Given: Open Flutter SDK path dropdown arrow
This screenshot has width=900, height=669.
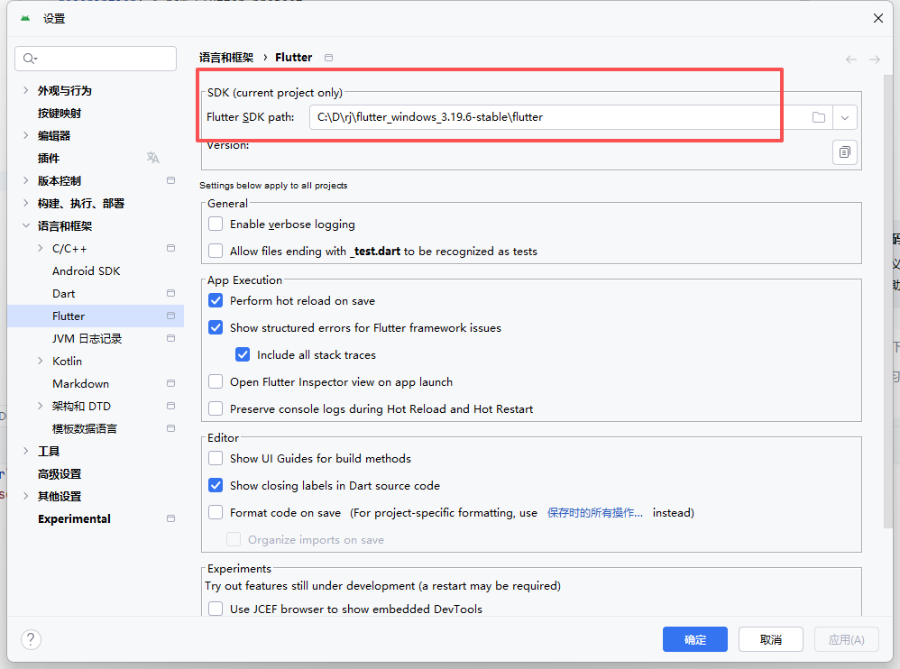Looking at the screenshot, I should click(844, 117).
